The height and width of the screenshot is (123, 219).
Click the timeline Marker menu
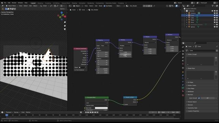coord(28,112)
